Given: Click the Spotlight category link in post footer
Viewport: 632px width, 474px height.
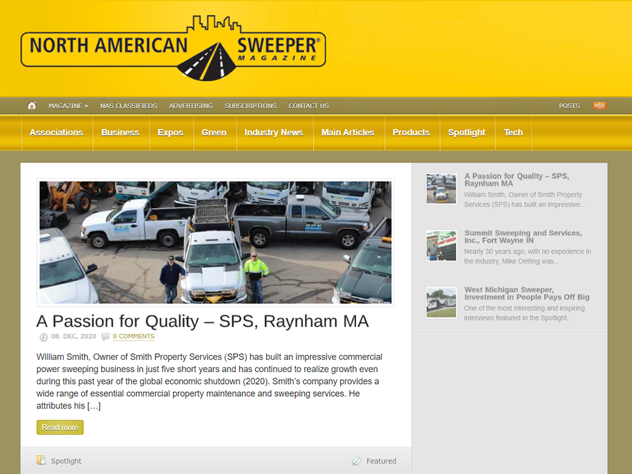Looking at the screenshot, I should click(66, 460).
